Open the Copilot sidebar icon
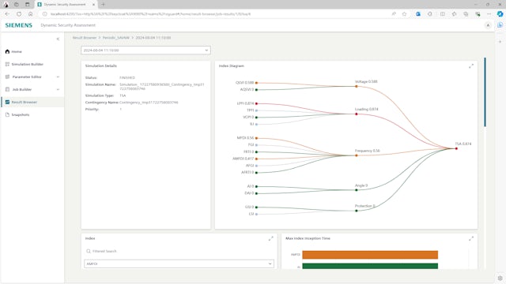Viewport: 506px width, 284px height. (500, 14)
